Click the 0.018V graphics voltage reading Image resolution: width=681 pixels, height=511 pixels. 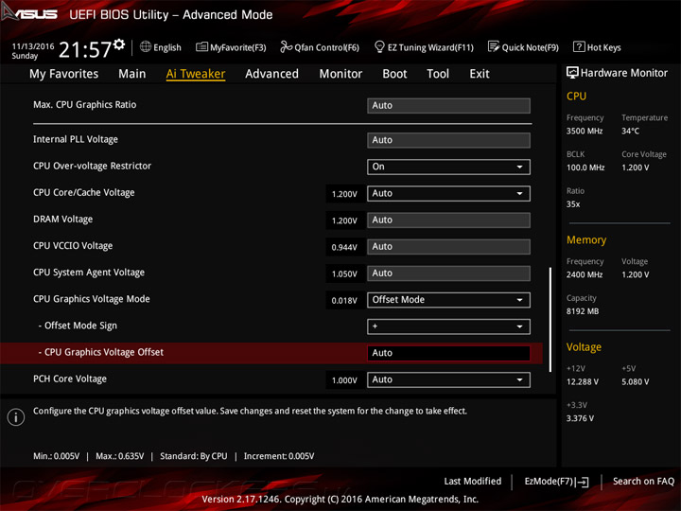(x=344, y=300)
